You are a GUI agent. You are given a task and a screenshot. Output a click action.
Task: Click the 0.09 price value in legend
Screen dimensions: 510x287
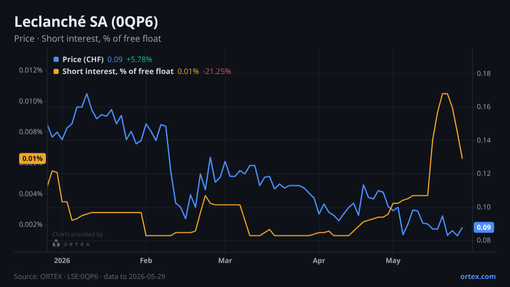(x=115, y=60)
